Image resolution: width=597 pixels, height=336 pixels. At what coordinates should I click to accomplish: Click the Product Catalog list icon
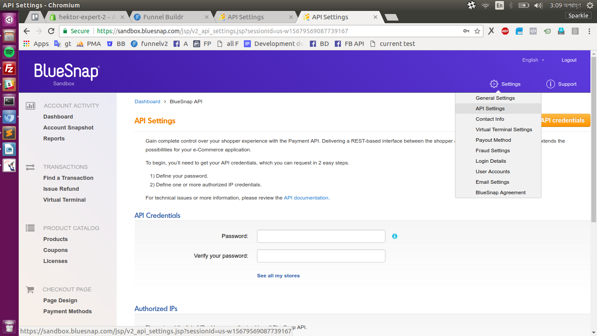30,228
